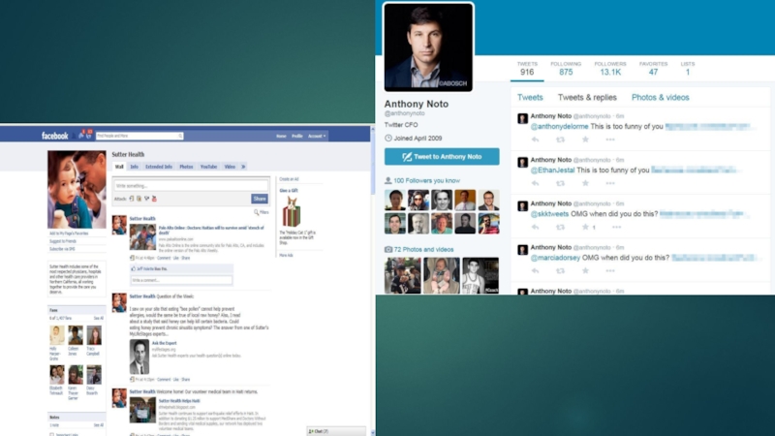This screenshot has height=436, width=775.
Task: Reply to the @EthanJestal tweet
Action: [536, 183]
